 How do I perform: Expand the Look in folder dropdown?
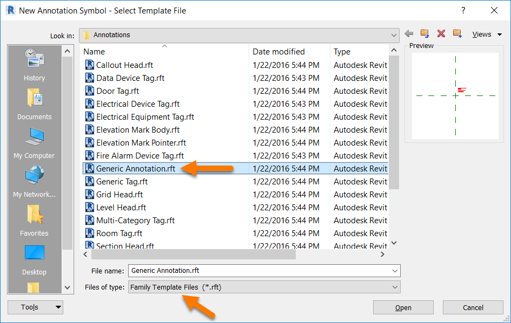pos(394,35)
